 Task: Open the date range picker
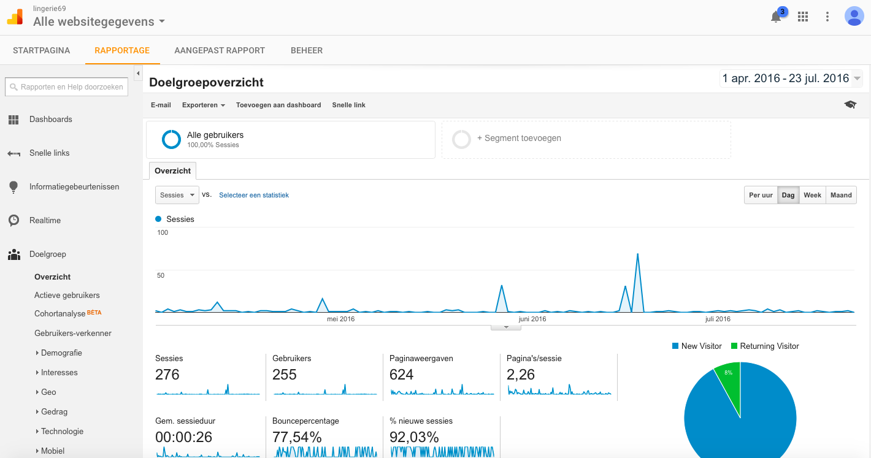click(x=791, y=78)
